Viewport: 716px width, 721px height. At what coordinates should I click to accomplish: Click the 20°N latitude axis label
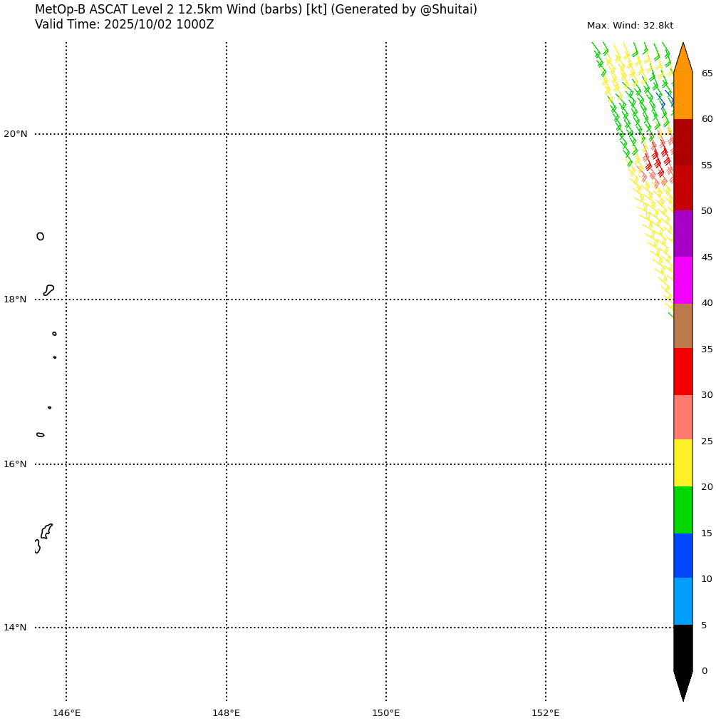pos(16,134)
